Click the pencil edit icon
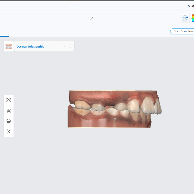Image resolution: width=194 pixels, height=194 pixels. point(91,19)
